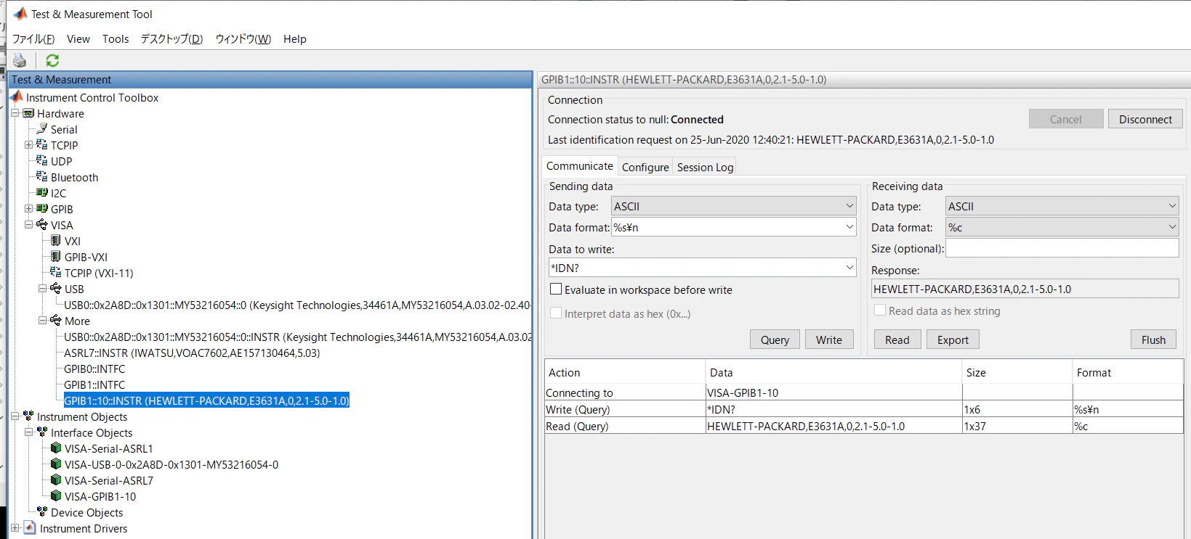
Task: Expand the GPIB tree node
Action: coord(28,209)
